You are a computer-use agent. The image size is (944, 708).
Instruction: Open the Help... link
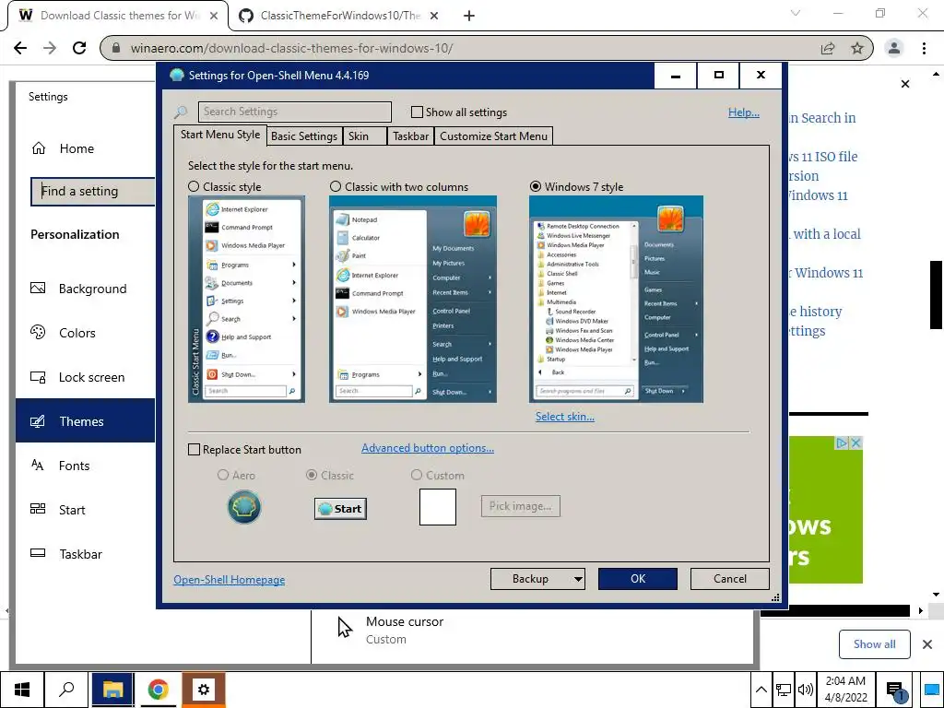coord(744,112)
